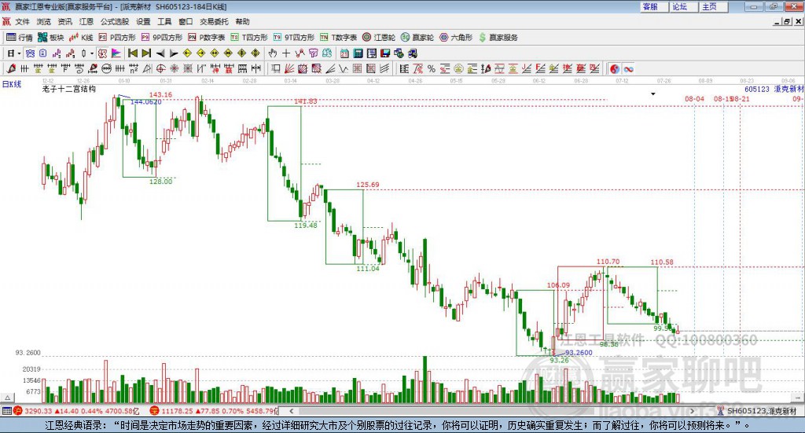Click status bar index value 3290.33

coord(39,411)
